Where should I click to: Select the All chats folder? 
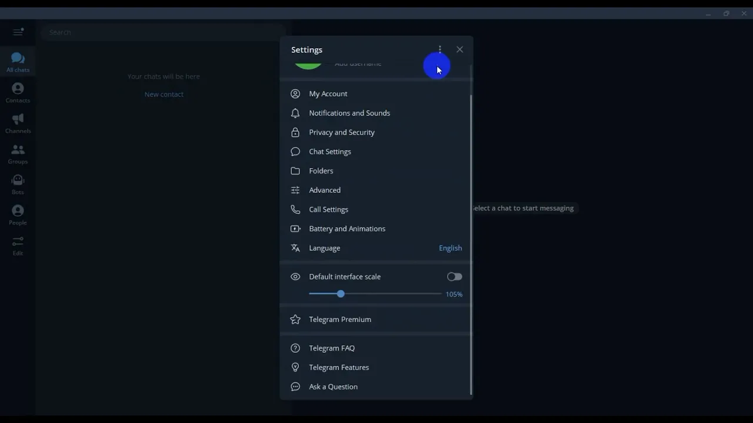tap(18, 62)
